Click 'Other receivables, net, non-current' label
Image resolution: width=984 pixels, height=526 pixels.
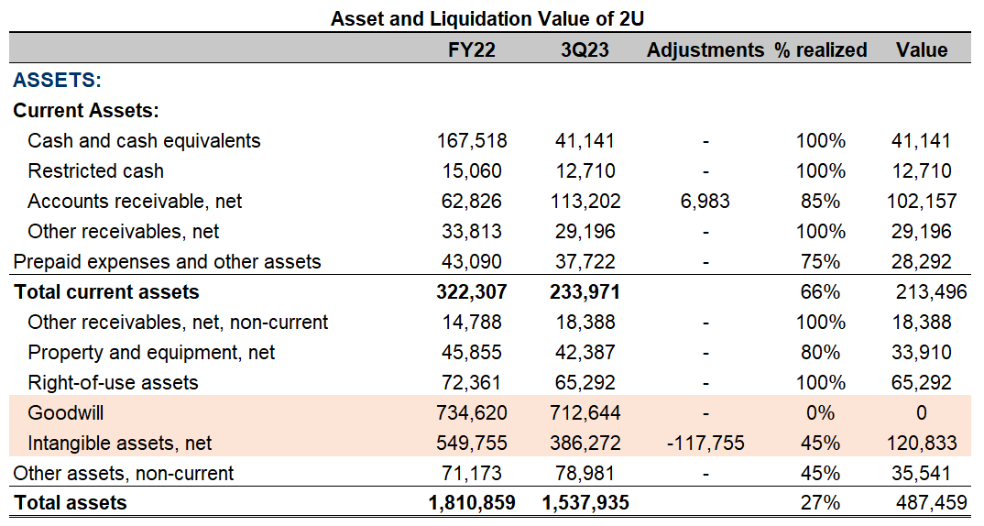[178, 322]
